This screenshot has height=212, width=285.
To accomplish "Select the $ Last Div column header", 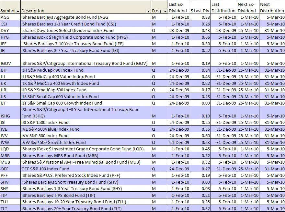I will click(x=200, y=7).
